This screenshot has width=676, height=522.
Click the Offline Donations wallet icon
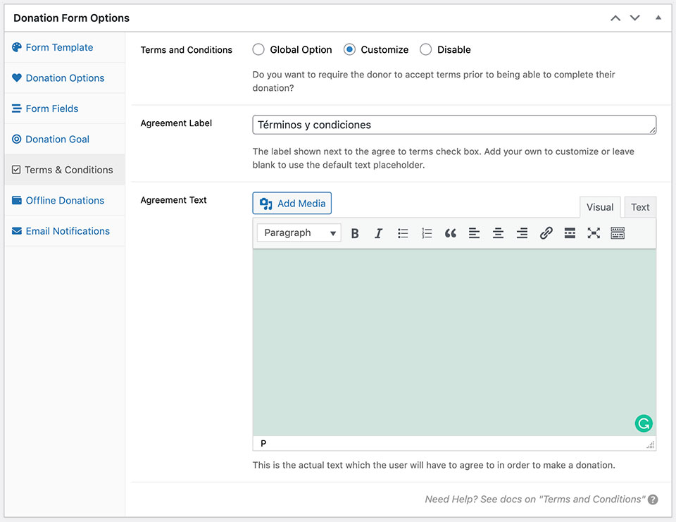[x=17, y=200]
